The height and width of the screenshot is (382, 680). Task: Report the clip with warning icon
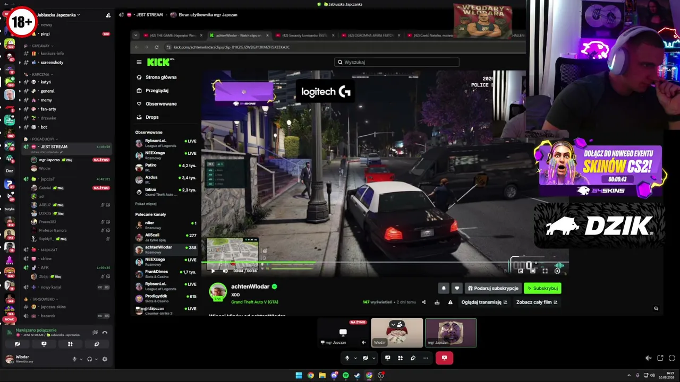[x=450, y=302]
